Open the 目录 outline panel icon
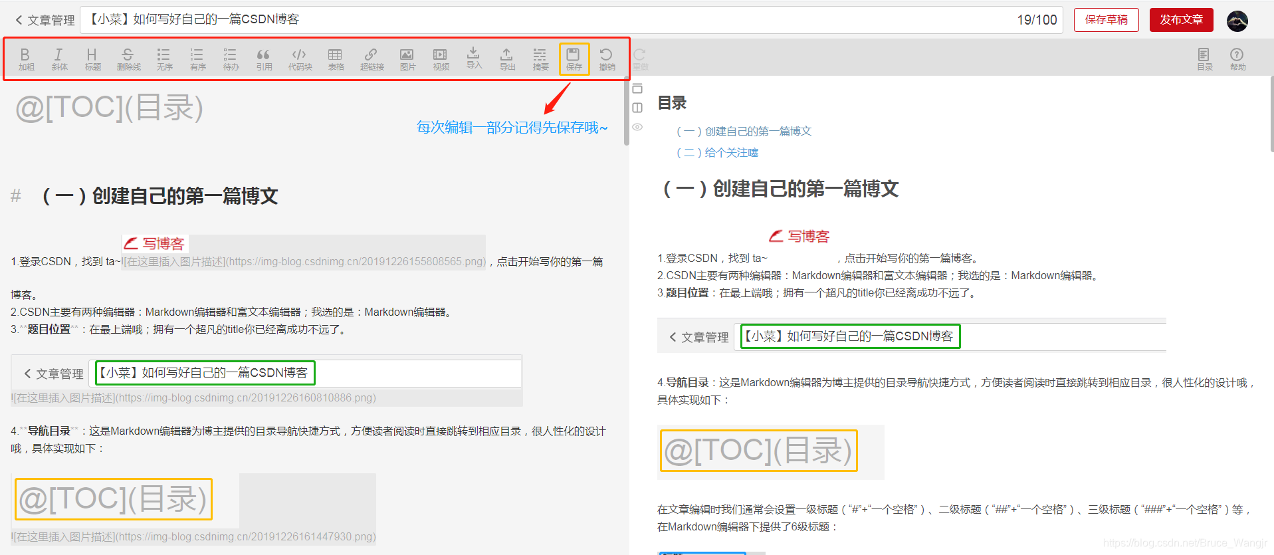Screen dimensions: 1274x555 coord(1204,58)
